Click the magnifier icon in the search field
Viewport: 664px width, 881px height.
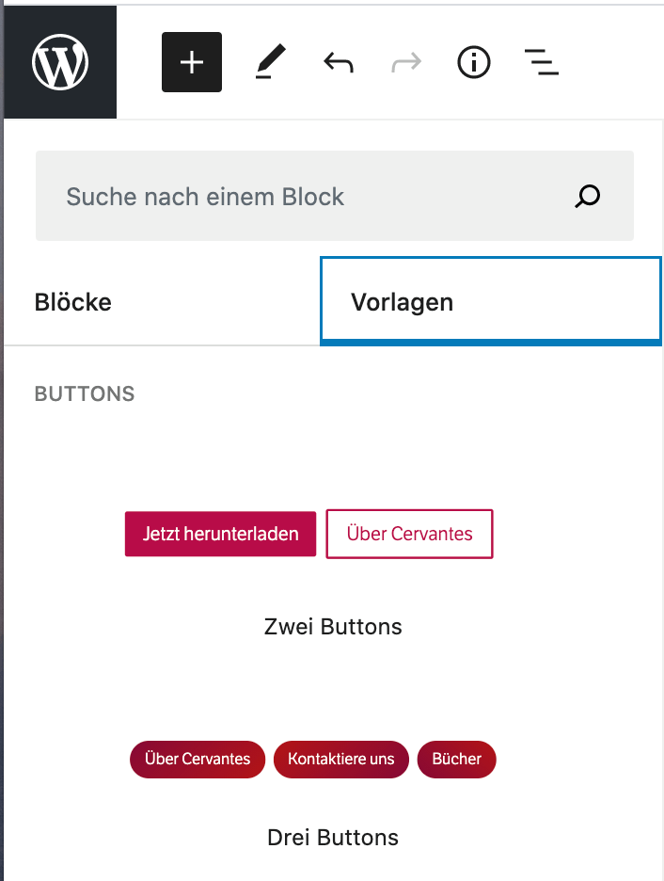point(586,196)
